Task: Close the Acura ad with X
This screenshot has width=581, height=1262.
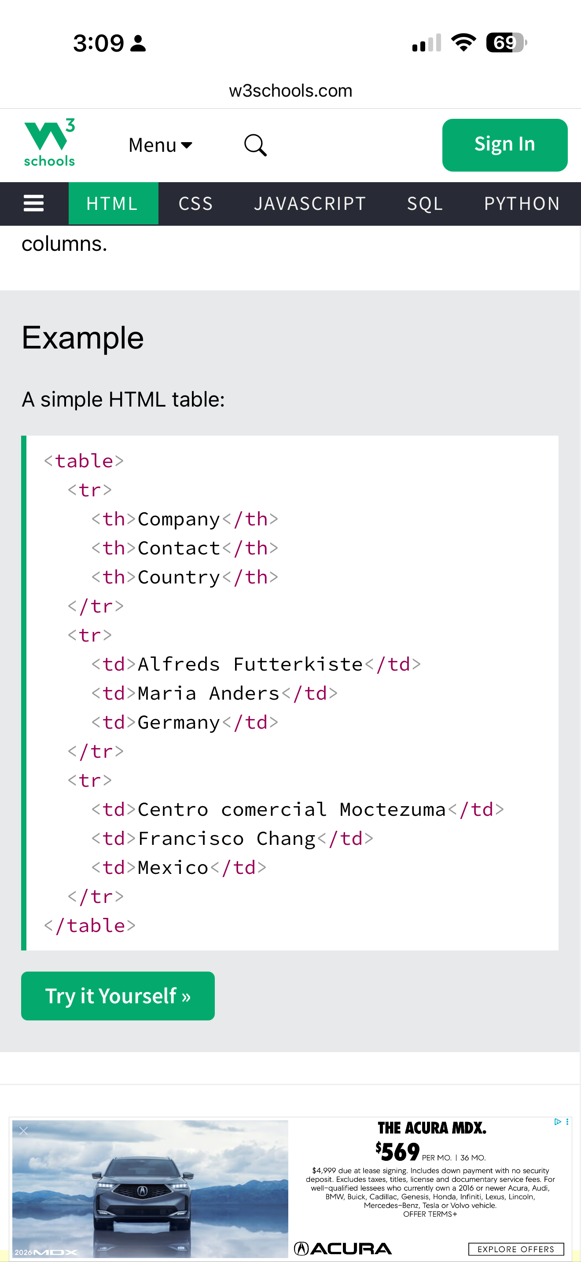Action: (x=23, y=1131)
